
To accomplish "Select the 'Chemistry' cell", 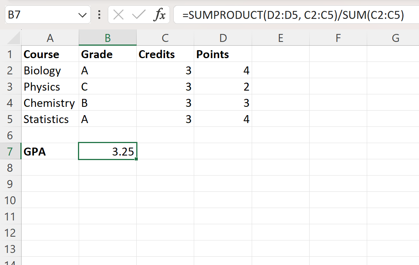I will pos(50,103).
